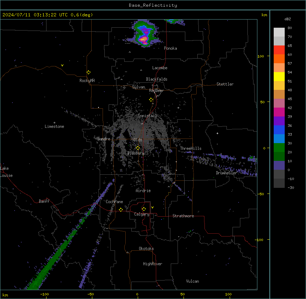Select the -100 tick label on horizontal axis
Image resolution: width=306 pixels, height=299 pixels.
(44, 294)
